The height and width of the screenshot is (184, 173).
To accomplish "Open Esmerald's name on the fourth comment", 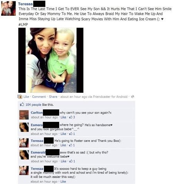I will click(38, 152).
